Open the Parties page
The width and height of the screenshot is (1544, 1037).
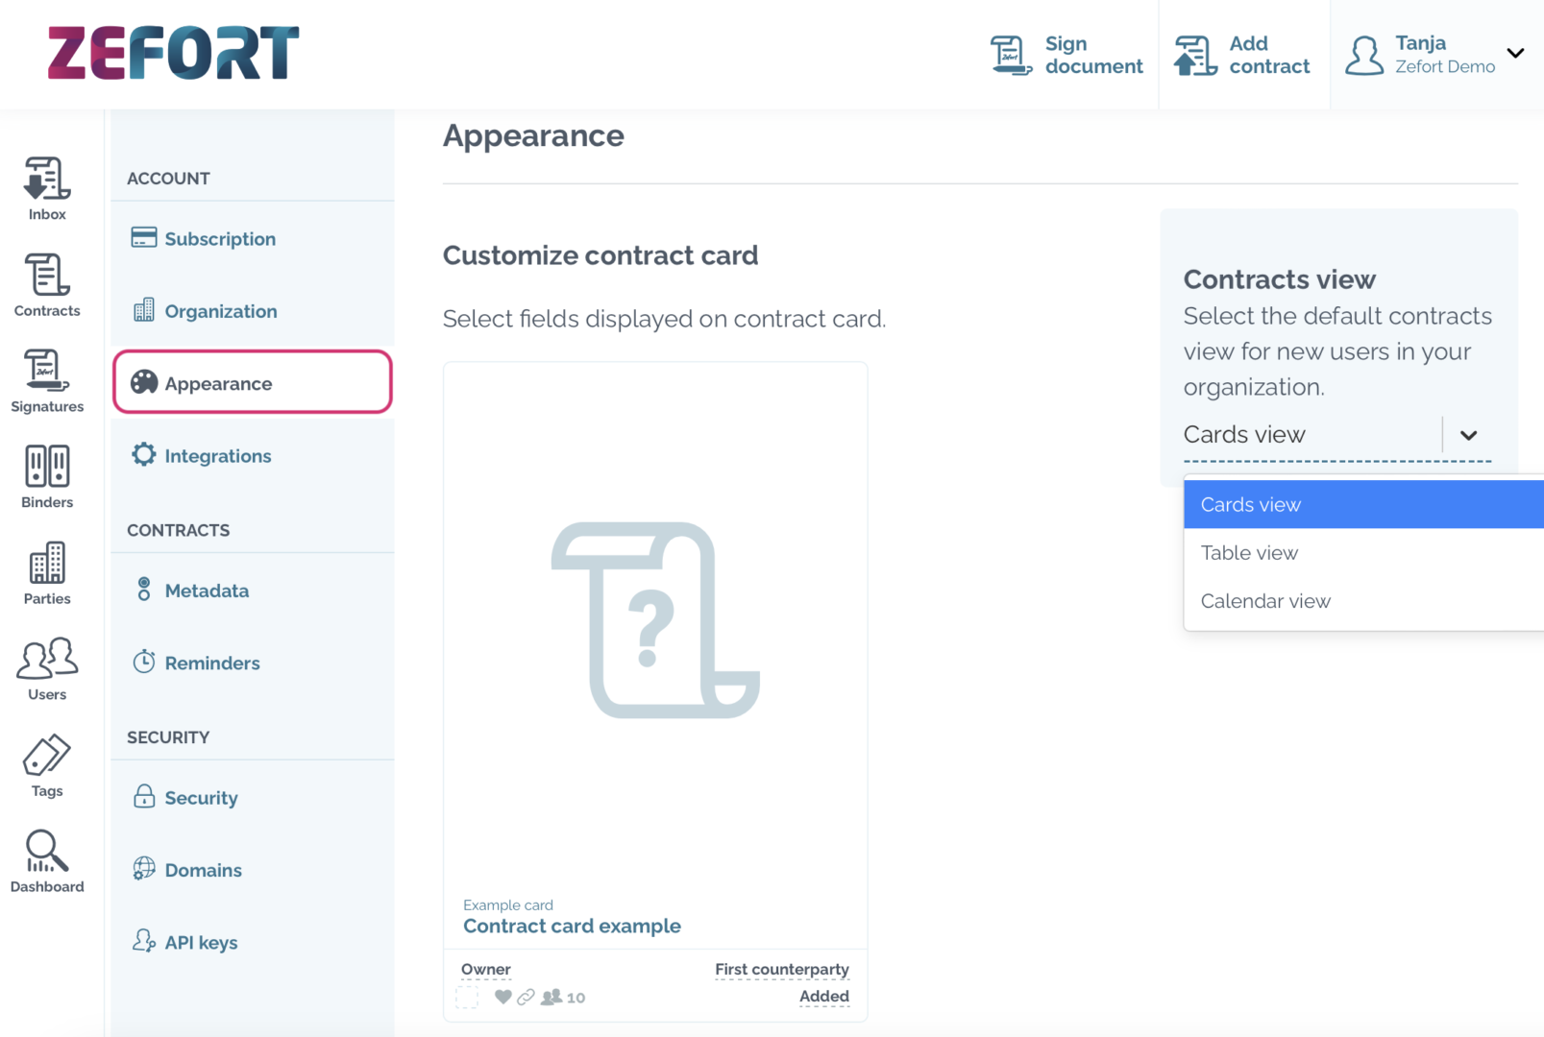pyautogui.click(x=45, y=571)
